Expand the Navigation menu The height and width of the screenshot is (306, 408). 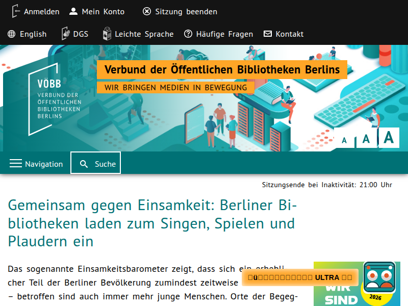[x=36, y=164]
